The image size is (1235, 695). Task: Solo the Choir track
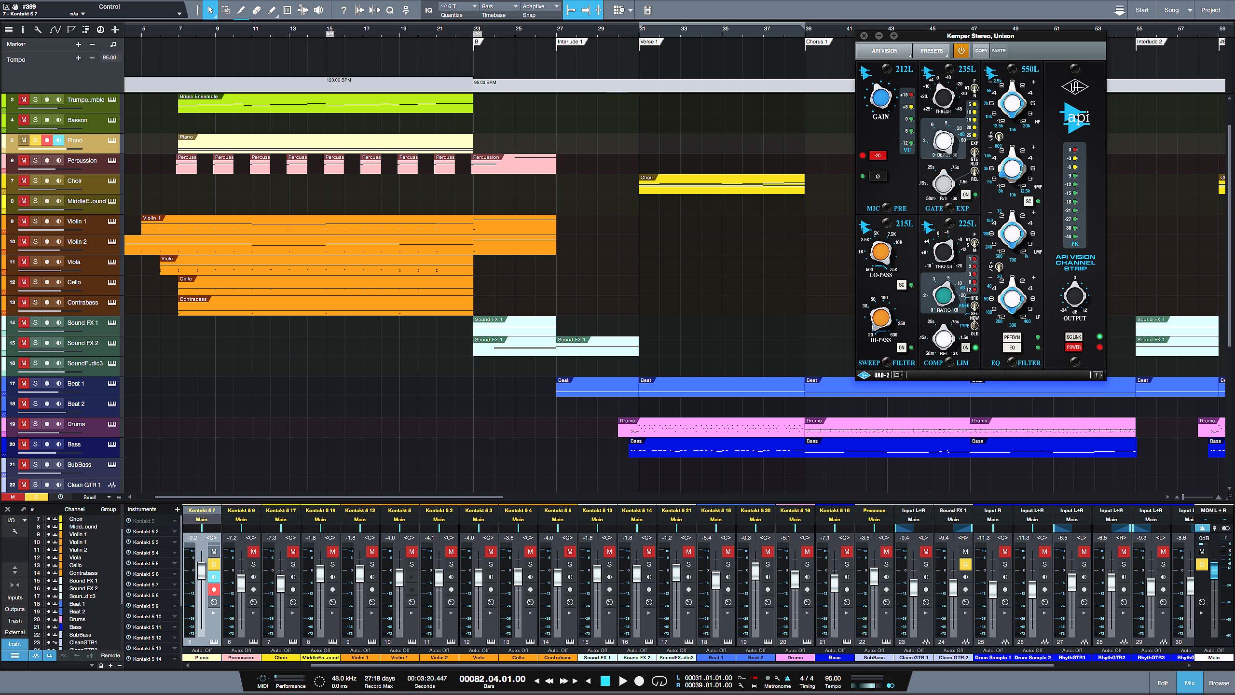point(35,181)
